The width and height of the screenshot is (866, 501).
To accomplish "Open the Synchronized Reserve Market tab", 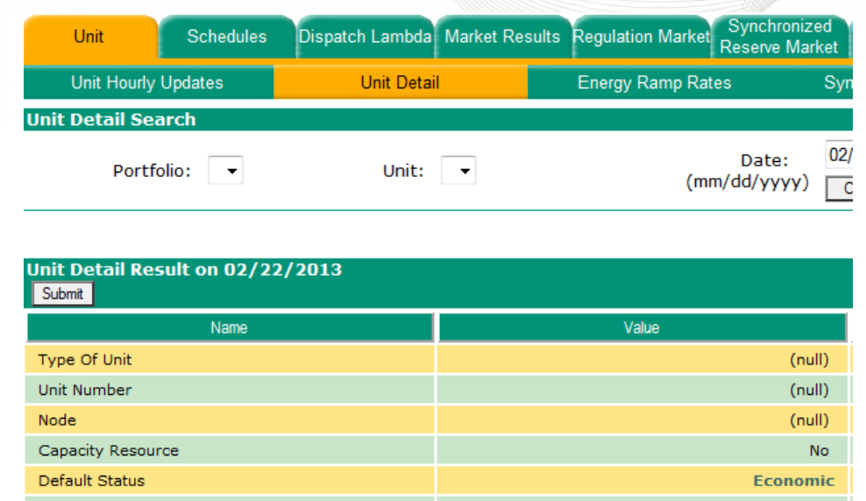I will 778,37.
